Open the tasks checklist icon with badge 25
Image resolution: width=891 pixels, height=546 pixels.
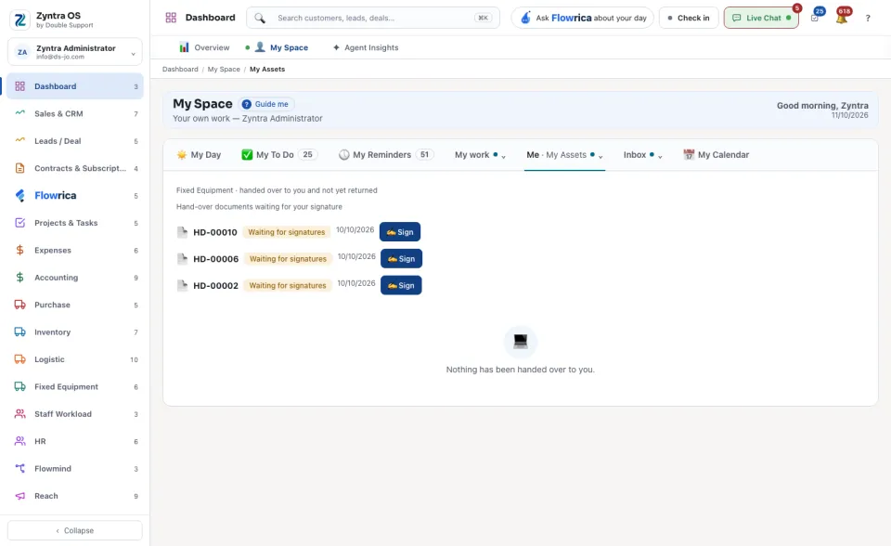pos(815,18)
